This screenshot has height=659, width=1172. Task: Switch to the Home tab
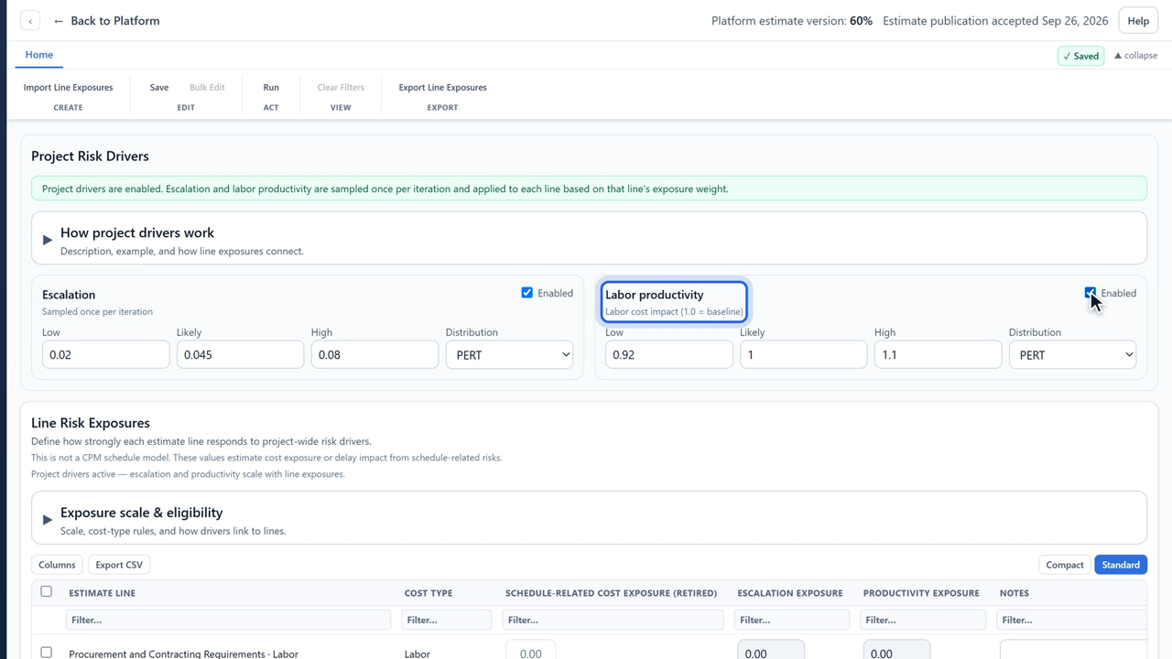38,55
